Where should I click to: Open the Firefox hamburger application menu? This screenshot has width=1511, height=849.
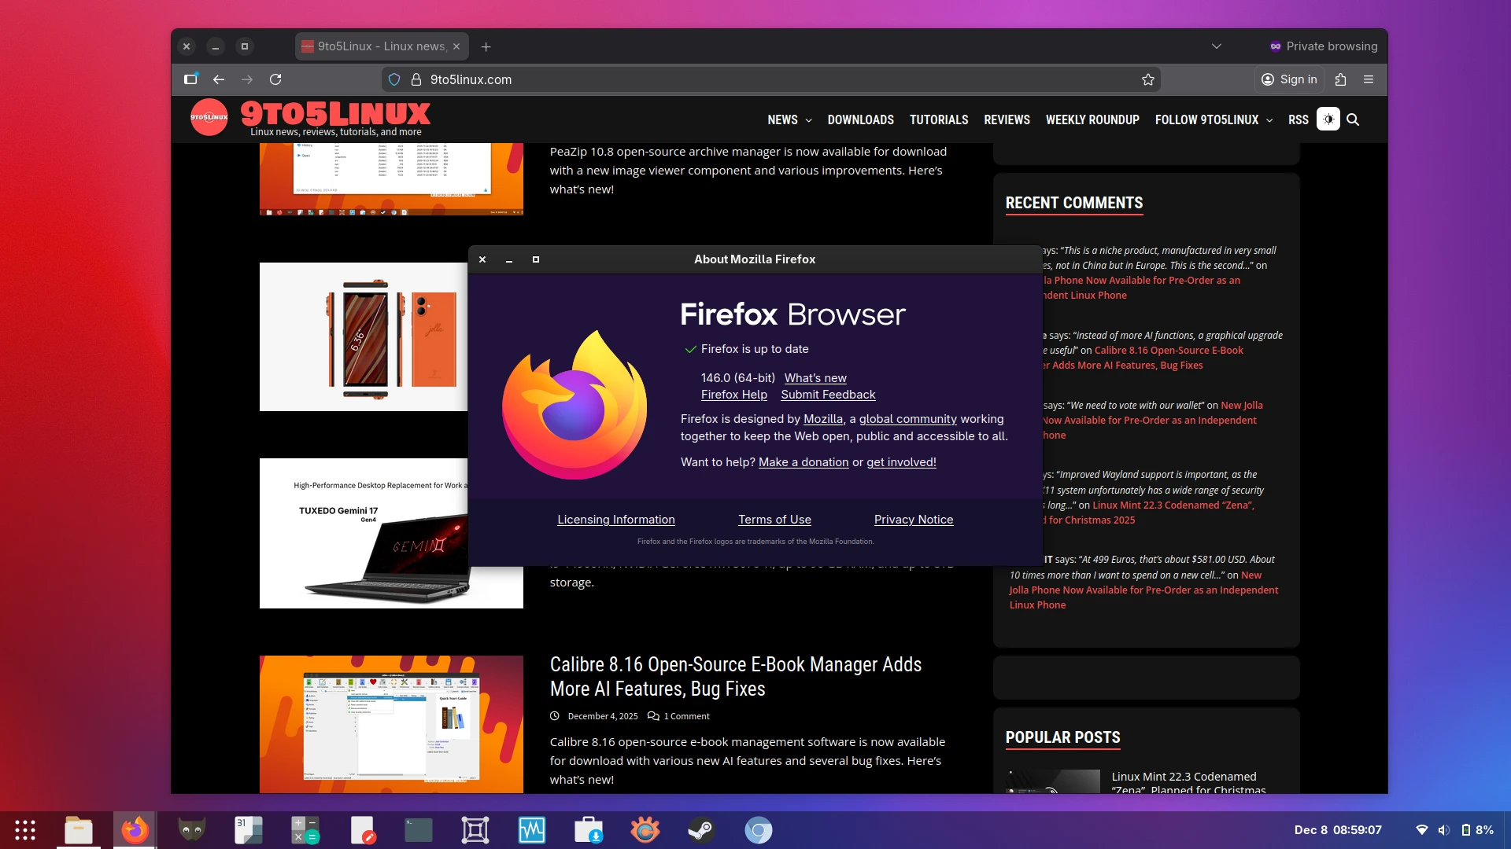coord(1369,79)
